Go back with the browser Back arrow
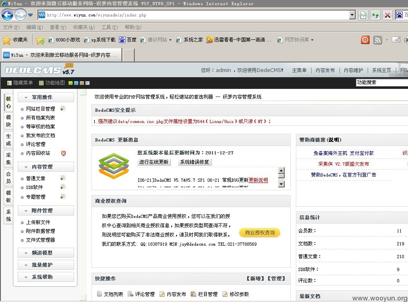Screen dimensions: 408x302 [x=7, y=15]
